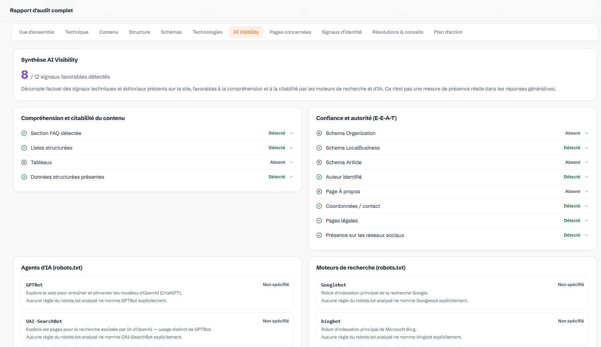The image size is (601, 347).
Task: Click Non spécifié label for OAI-SearchBot
Action: coord(276,321)
